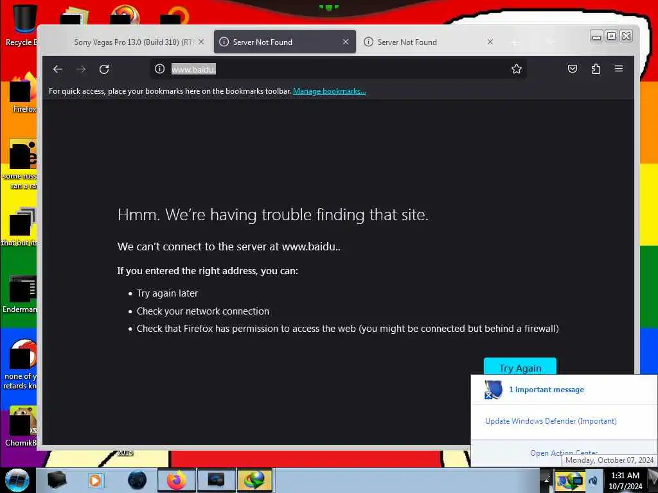658x493 pixels.
Task: Open the volume tray icon
Action: click(x=593, y=480)
